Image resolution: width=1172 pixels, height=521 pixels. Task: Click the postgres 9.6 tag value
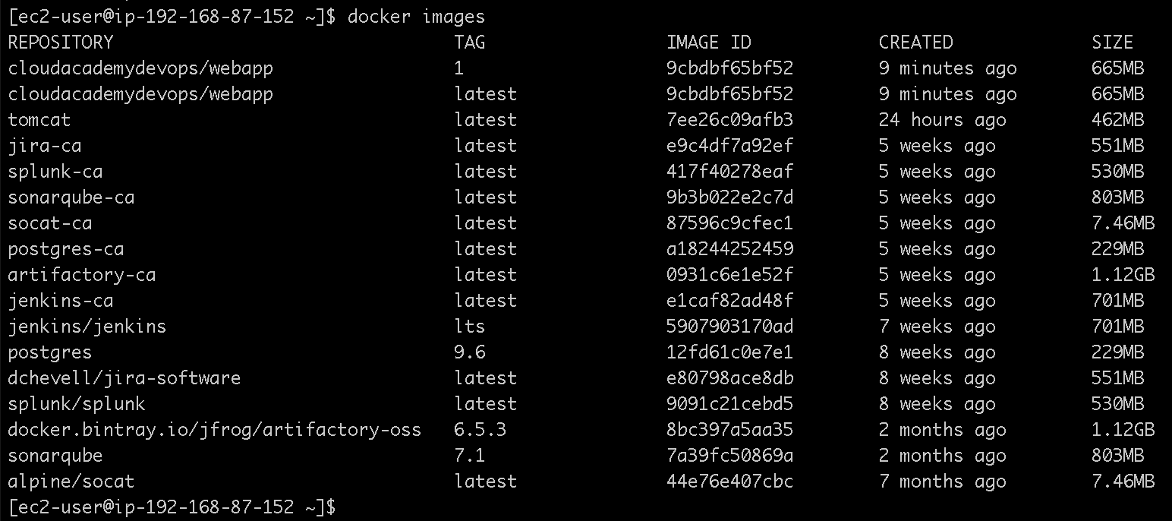(470, 352)
